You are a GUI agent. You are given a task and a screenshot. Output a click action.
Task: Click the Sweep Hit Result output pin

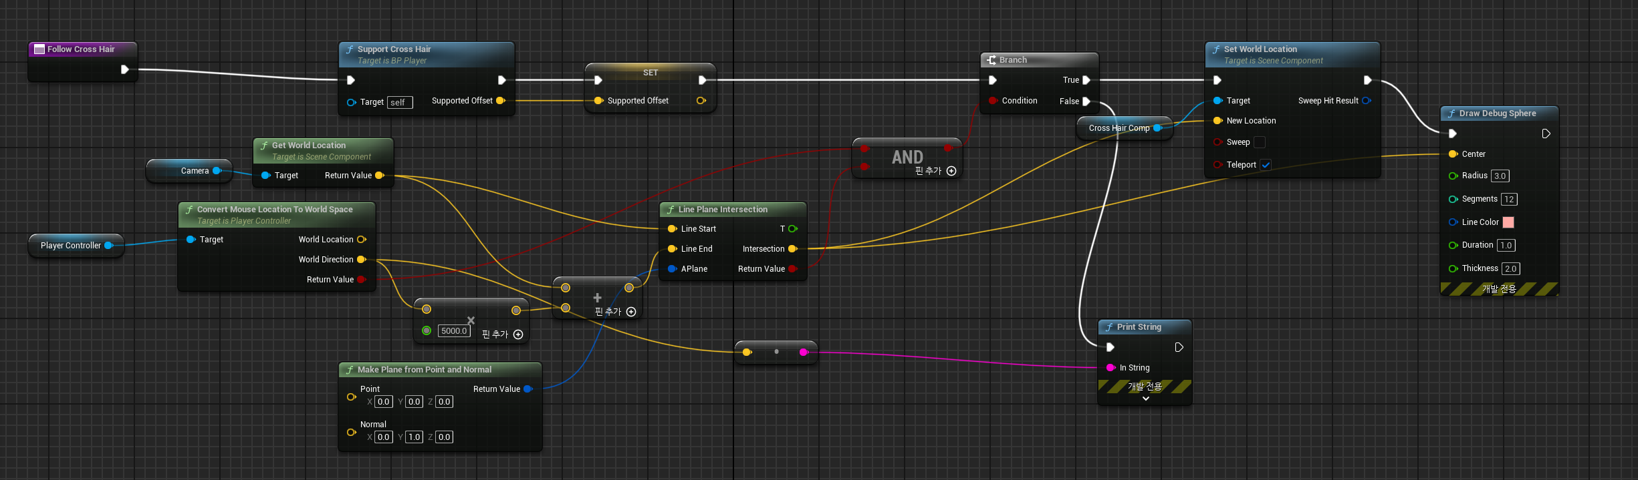coord(1367,101)
